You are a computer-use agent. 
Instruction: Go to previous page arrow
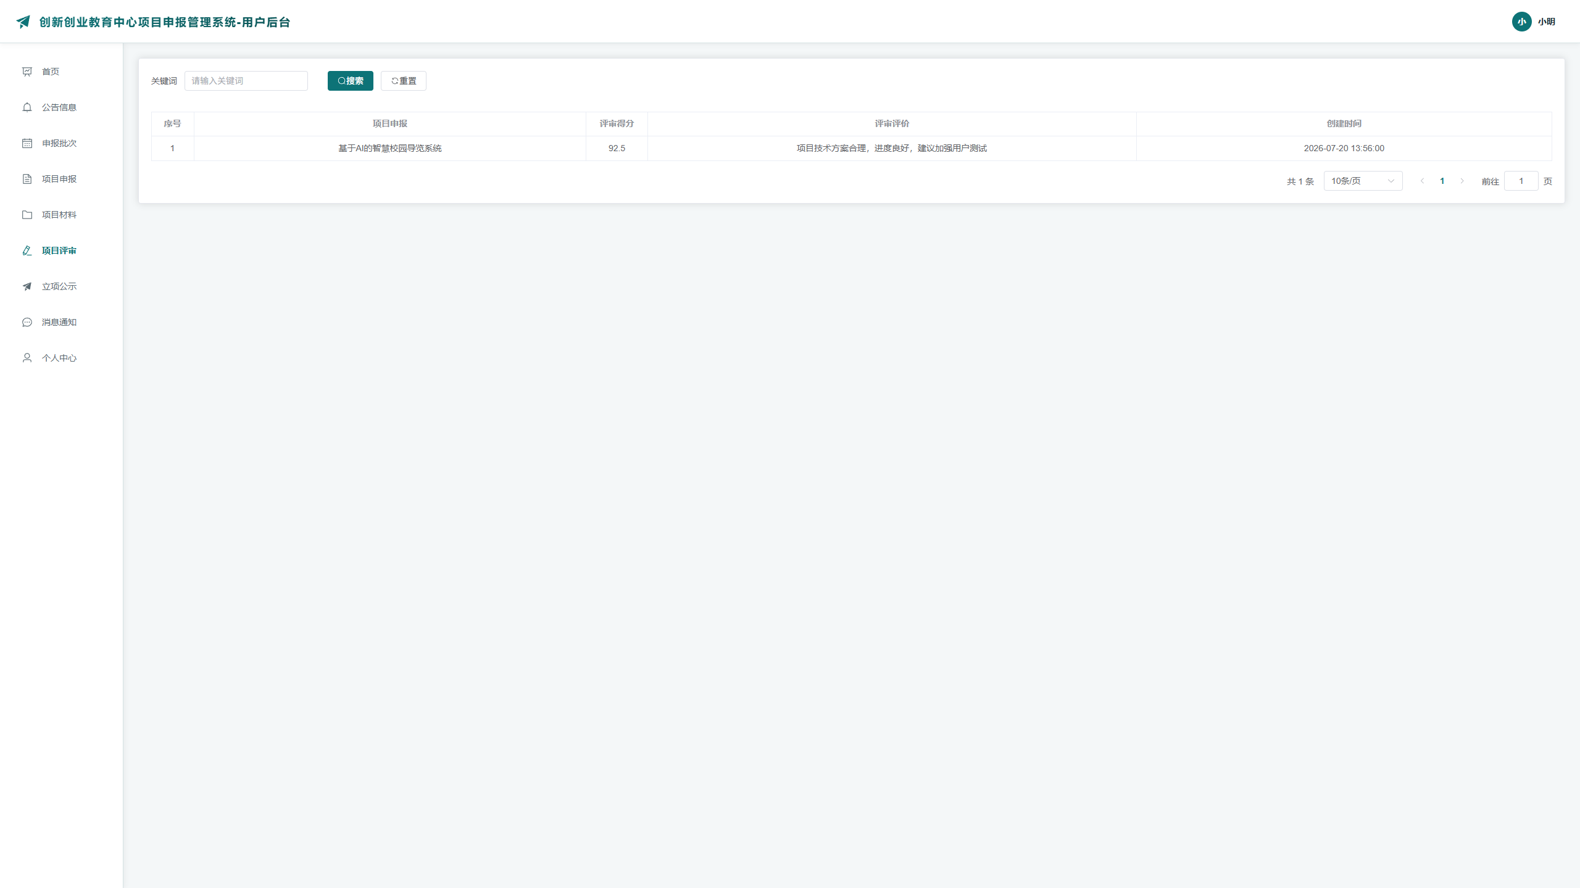[1423, 181]
